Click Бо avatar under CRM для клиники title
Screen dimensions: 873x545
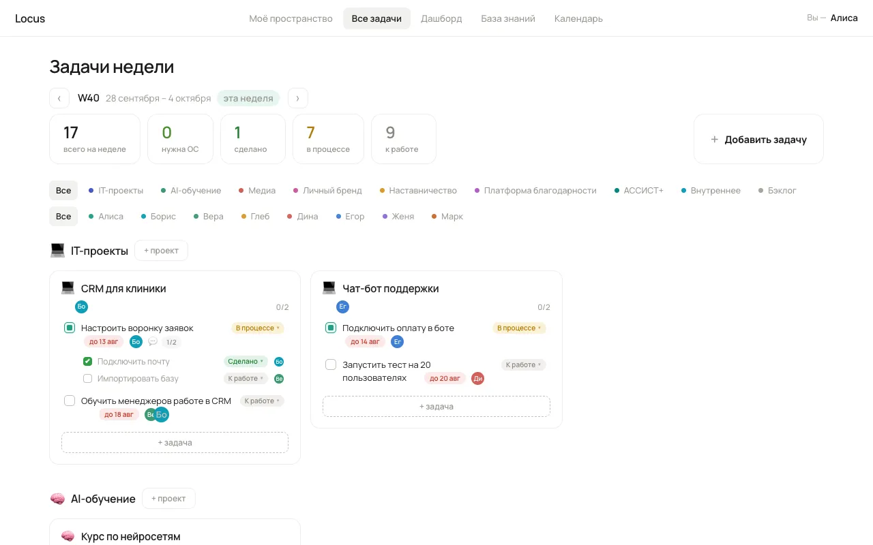[x=82, y=307]
